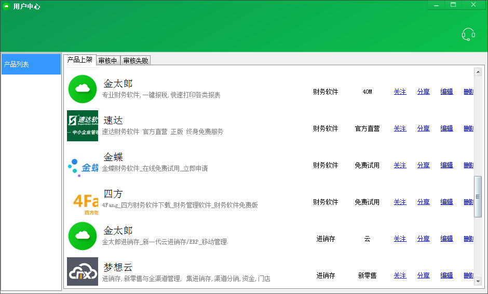This screenshot has height=294, width=488.
Task: Click the 金太郎进销存 green cloud logo
Action: (83, 236)
